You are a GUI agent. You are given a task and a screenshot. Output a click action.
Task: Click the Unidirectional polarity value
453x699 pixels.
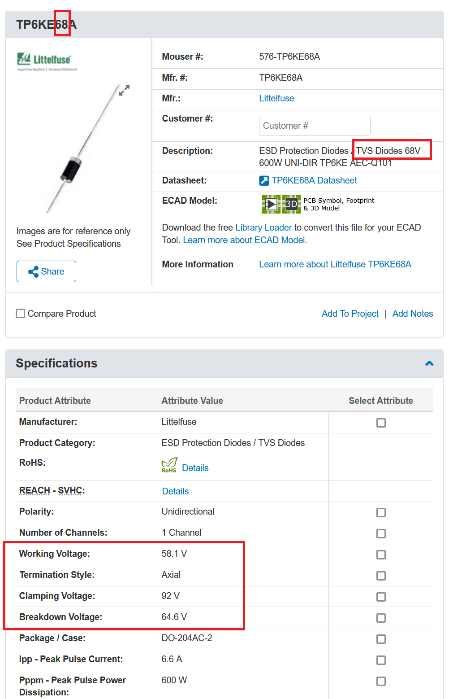pyautogui.click(x=188, y=511)
